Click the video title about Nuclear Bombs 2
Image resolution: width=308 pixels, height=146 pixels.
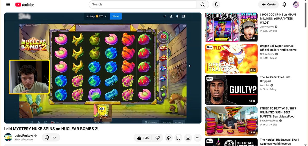coord(51,129)
